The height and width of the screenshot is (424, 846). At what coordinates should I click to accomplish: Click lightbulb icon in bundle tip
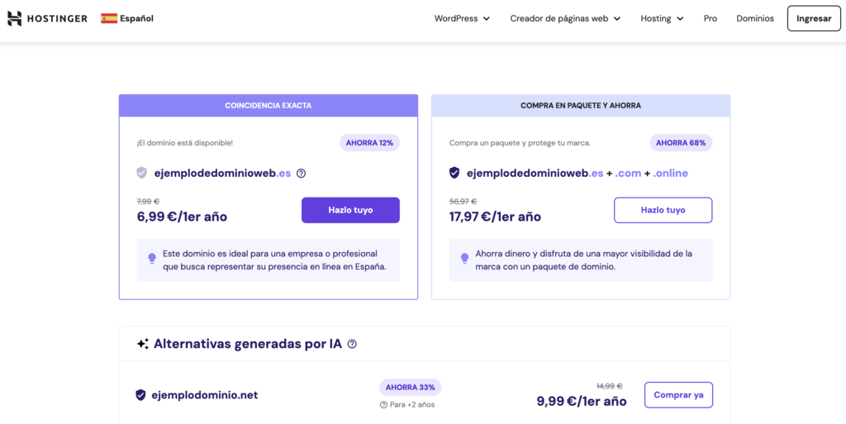point(464,259)
